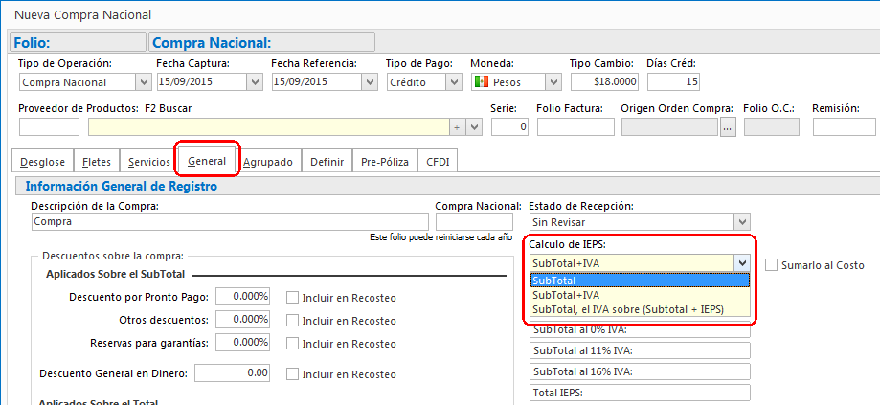
Task: Click the Compra Nacional folio field
Action: (474, 221)
